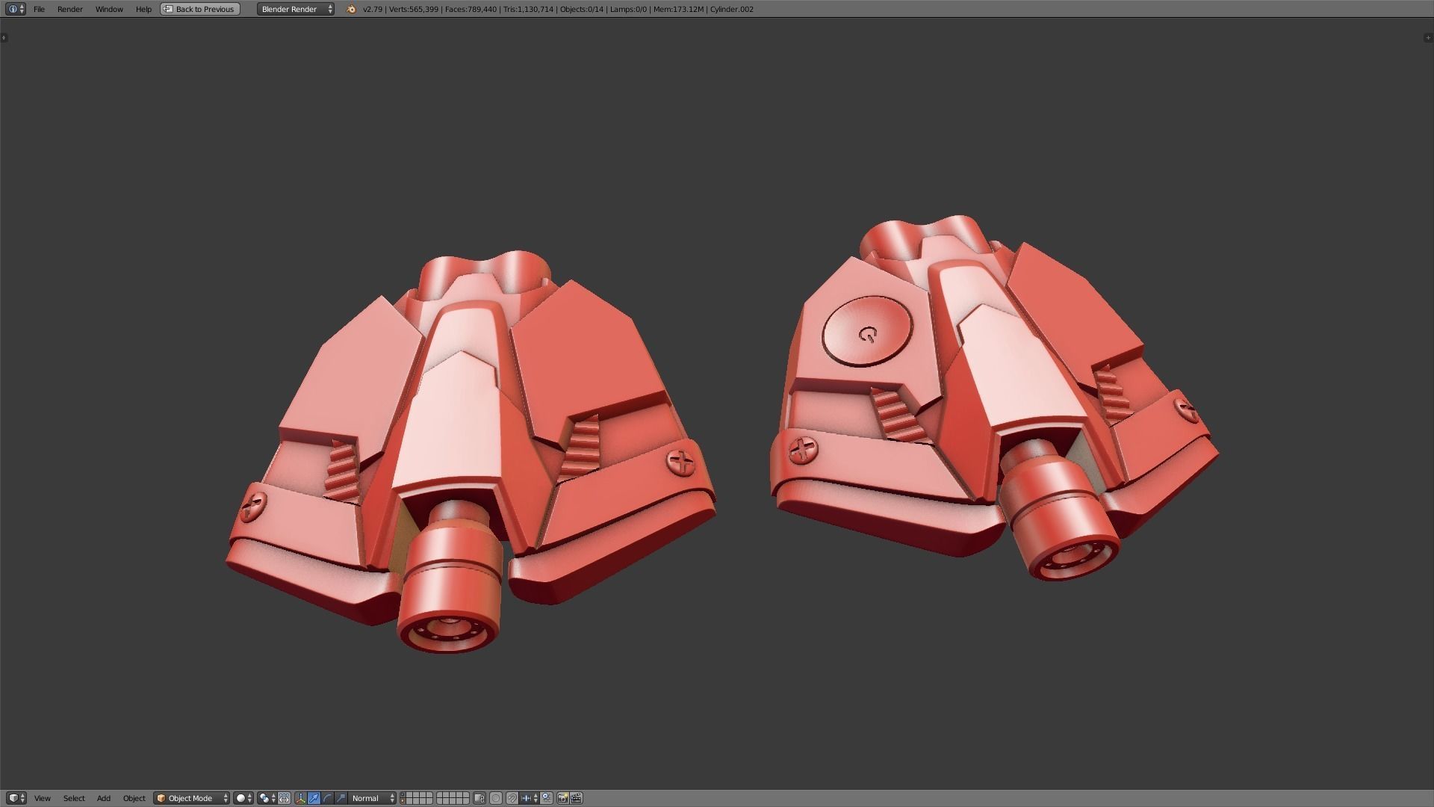Select the translate manipulator arrow icon
This screenshot has height=807, width=1434.
(x=314, y=798)
